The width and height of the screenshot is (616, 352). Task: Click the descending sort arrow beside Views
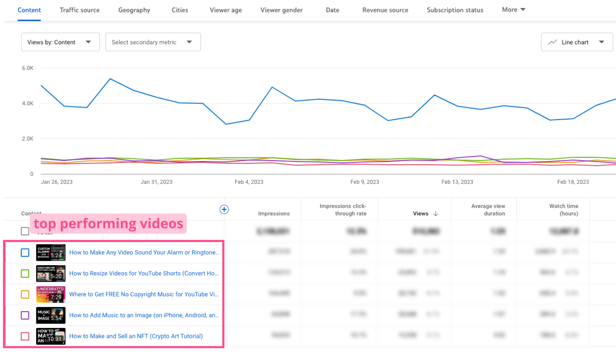coord(436,214)
